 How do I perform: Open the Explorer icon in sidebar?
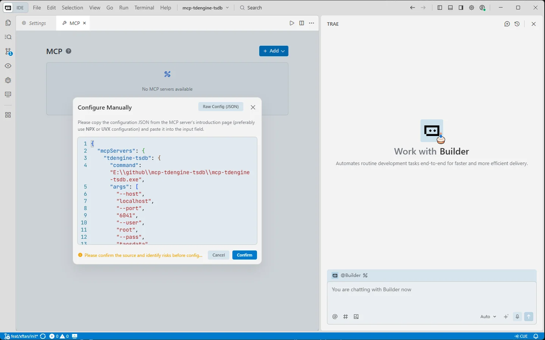(x=8, y=23)
